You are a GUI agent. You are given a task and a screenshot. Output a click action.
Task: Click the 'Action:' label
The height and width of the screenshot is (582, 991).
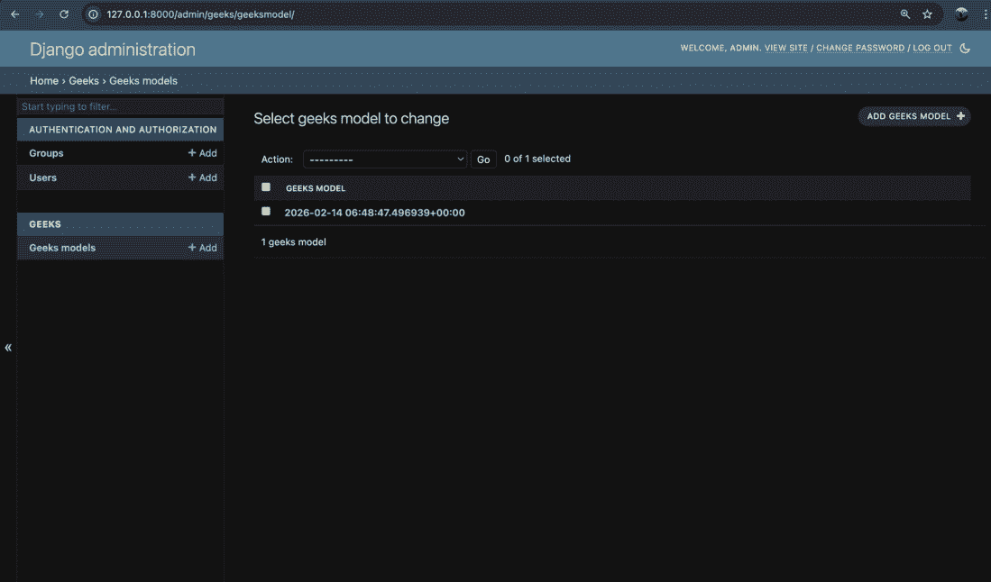277,159
